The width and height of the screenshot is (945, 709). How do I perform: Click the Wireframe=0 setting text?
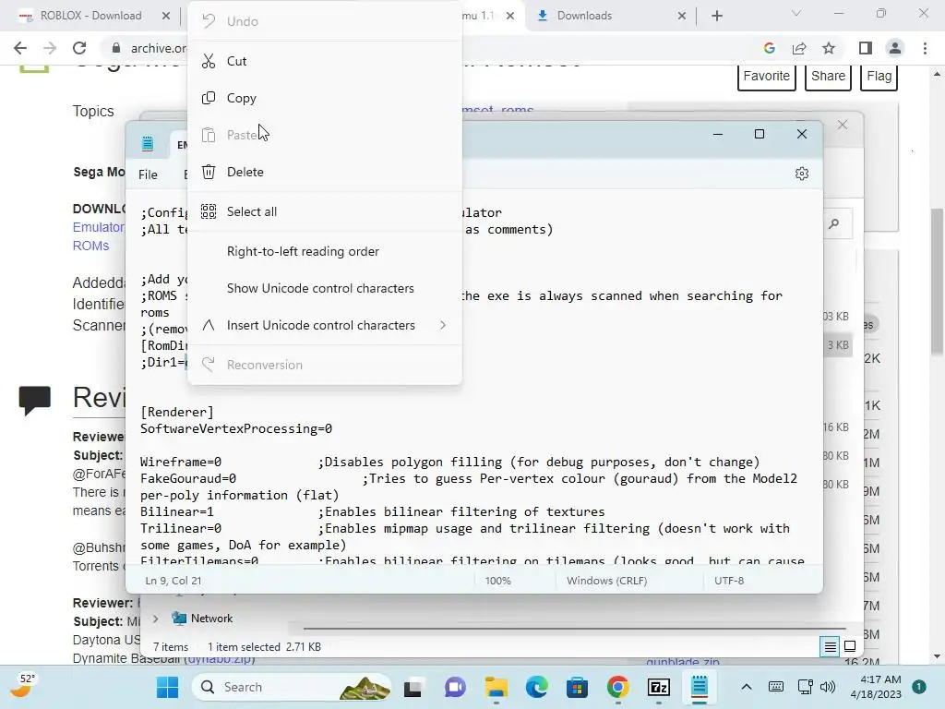pyautogui.click(x=181, y=462)
